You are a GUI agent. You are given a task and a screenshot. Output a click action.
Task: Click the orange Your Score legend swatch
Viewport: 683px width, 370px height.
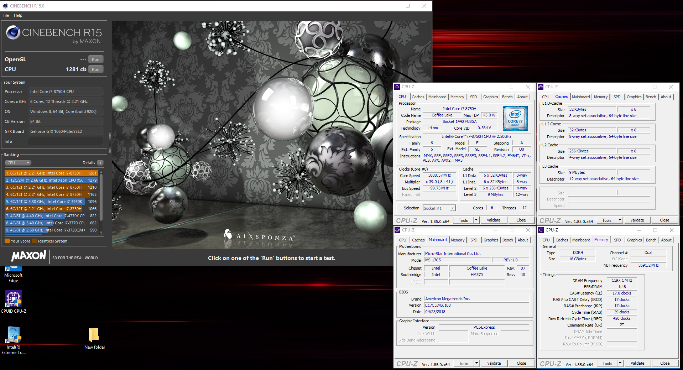pyautogui.click(x=7, y=241)
